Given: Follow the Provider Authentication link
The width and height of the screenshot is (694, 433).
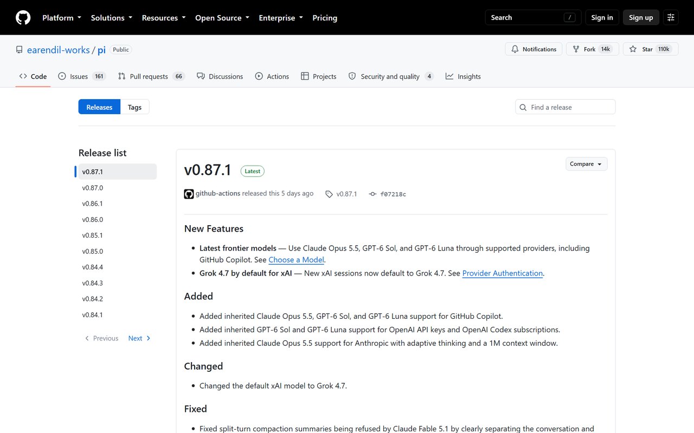Looking at the screenshot, I should coord(503,273).
